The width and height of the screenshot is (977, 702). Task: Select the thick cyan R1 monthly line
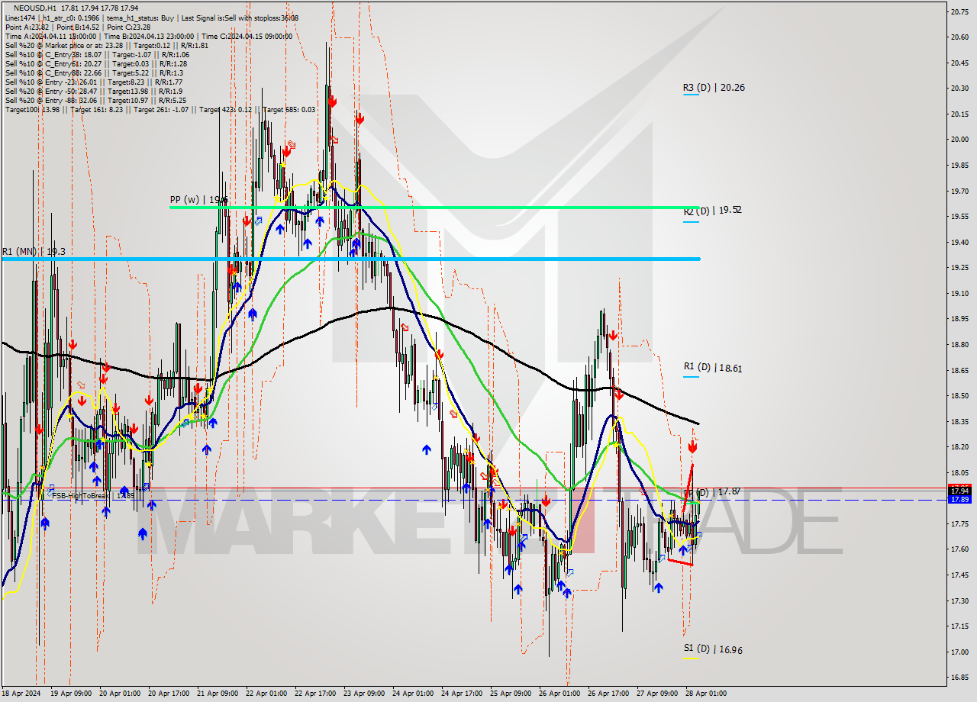point(351,259)
